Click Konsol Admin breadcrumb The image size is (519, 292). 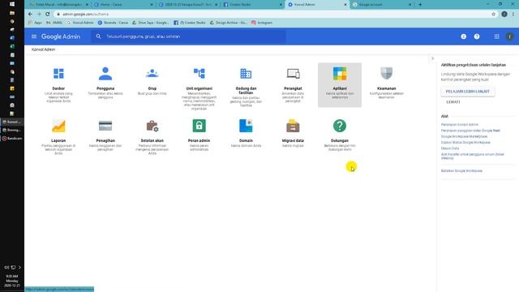click(x=43, y=49)
